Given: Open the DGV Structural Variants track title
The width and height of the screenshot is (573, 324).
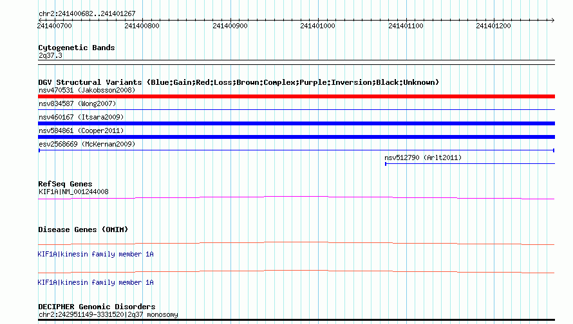Looking at the screenshot, I should pos(238,82).
